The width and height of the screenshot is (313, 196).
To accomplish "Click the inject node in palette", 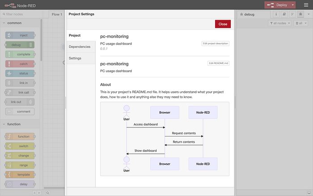I will coord(20,35).
